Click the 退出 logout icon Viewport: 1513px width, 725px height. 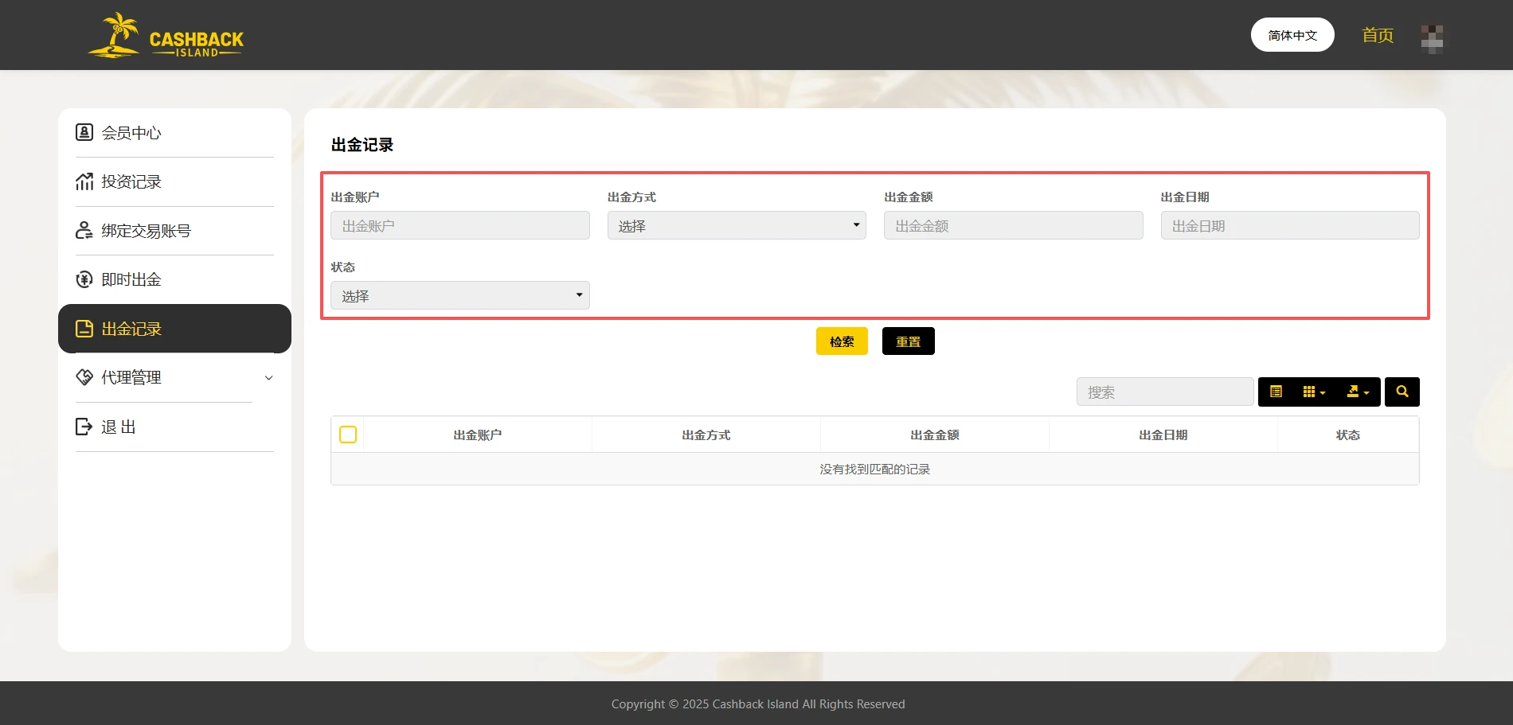pos(84,427)
